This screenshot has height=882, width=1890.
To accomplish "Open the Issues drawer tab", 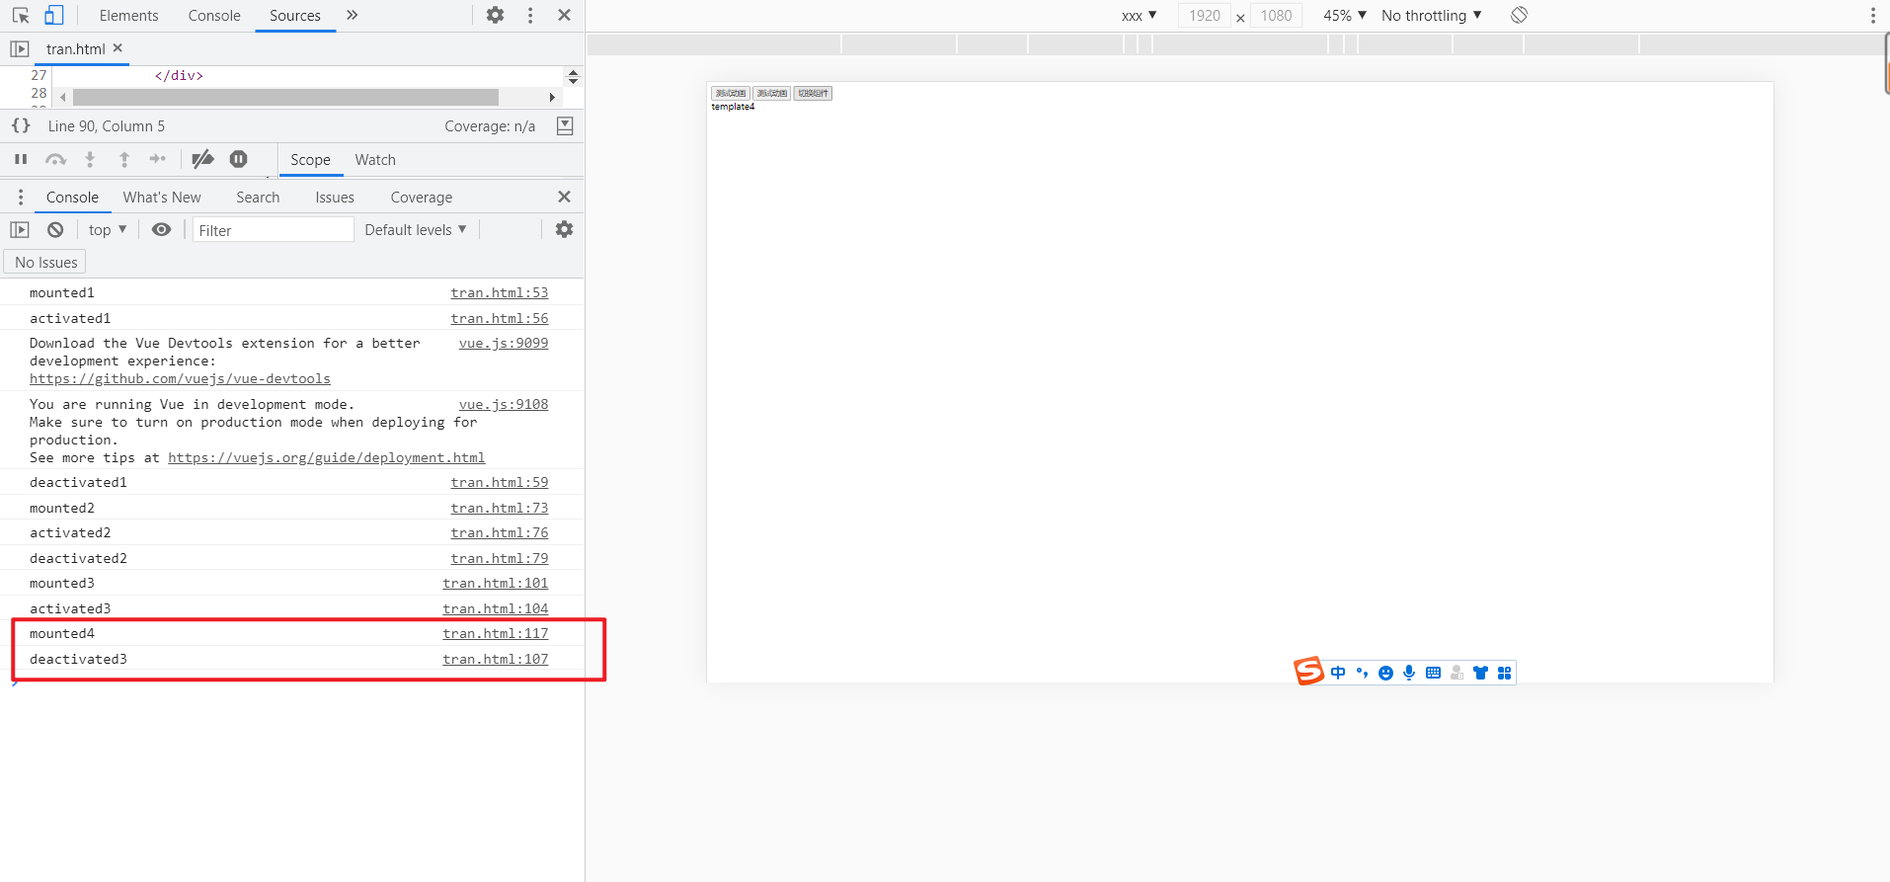I will point(335,198).
